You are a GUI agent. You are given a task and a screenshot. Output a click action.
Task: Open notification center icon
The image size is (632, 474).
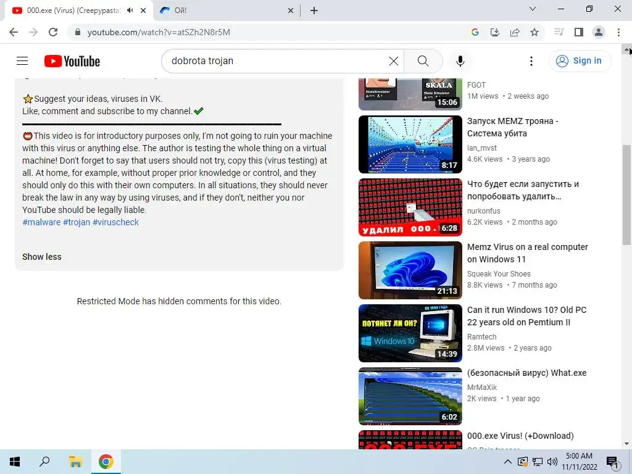point(612,462)
